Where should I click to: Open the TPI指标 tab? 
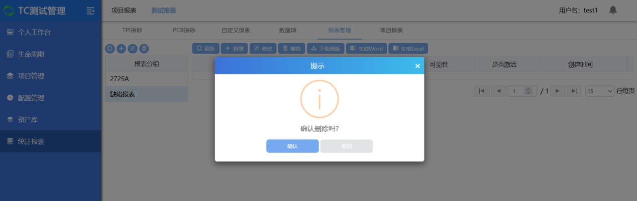point(132,30)
